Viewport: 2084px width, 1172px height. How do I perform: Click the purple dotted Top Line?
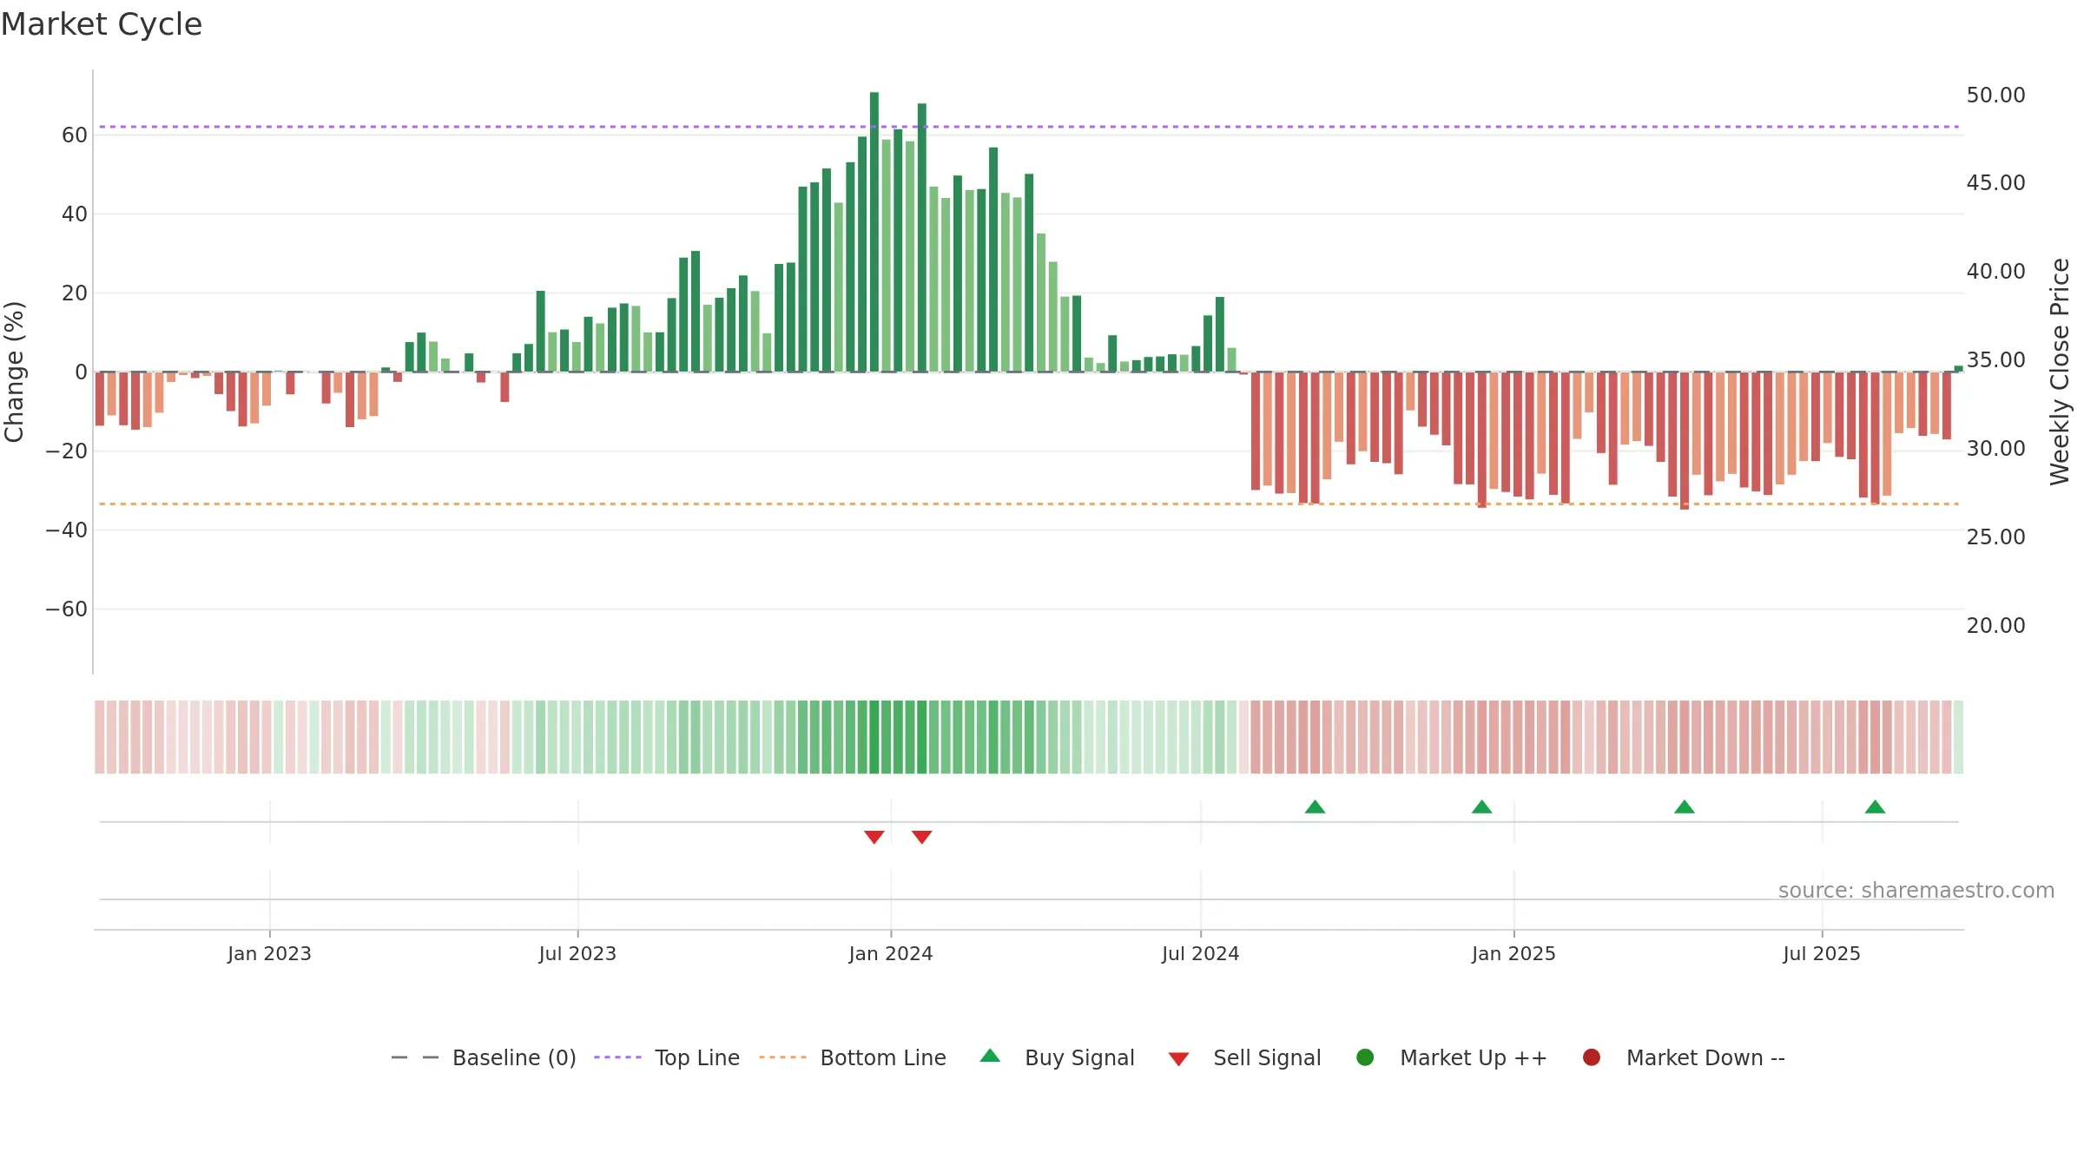(x=1029, y=127)
